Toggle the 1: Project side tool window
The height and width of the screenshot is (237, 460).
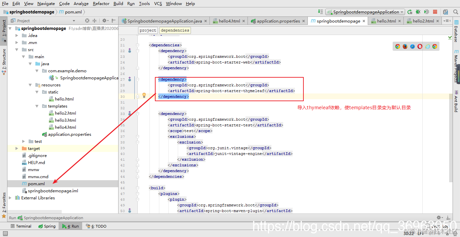4,31
